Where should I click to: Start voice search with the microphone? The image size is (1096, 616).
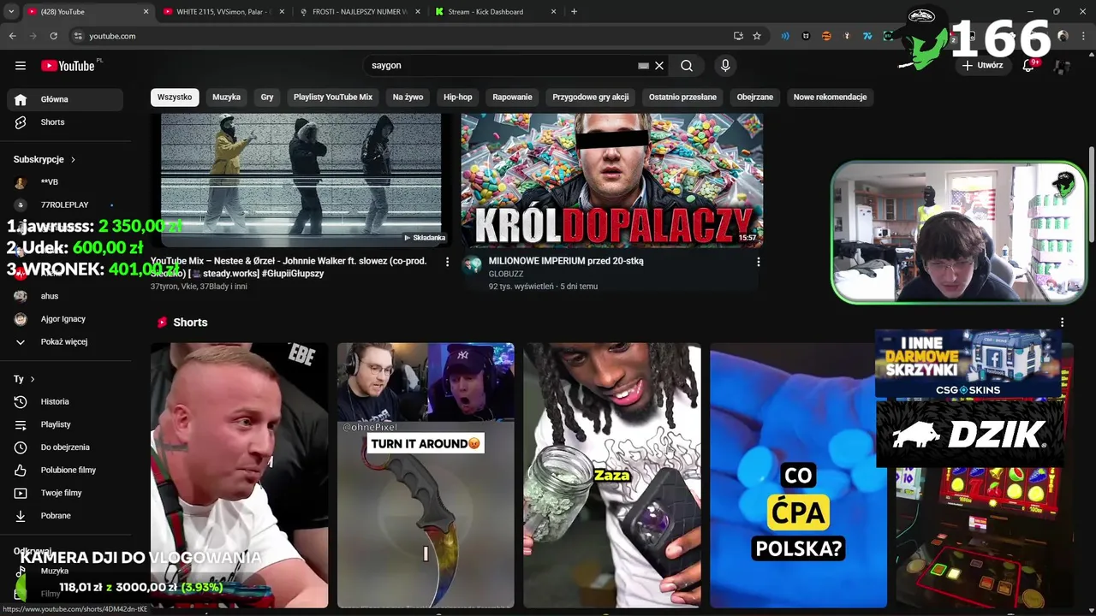(x=725, y=65)
